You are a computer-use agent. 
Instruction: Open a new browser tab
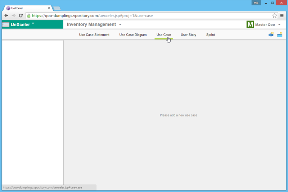pos(57,8)
